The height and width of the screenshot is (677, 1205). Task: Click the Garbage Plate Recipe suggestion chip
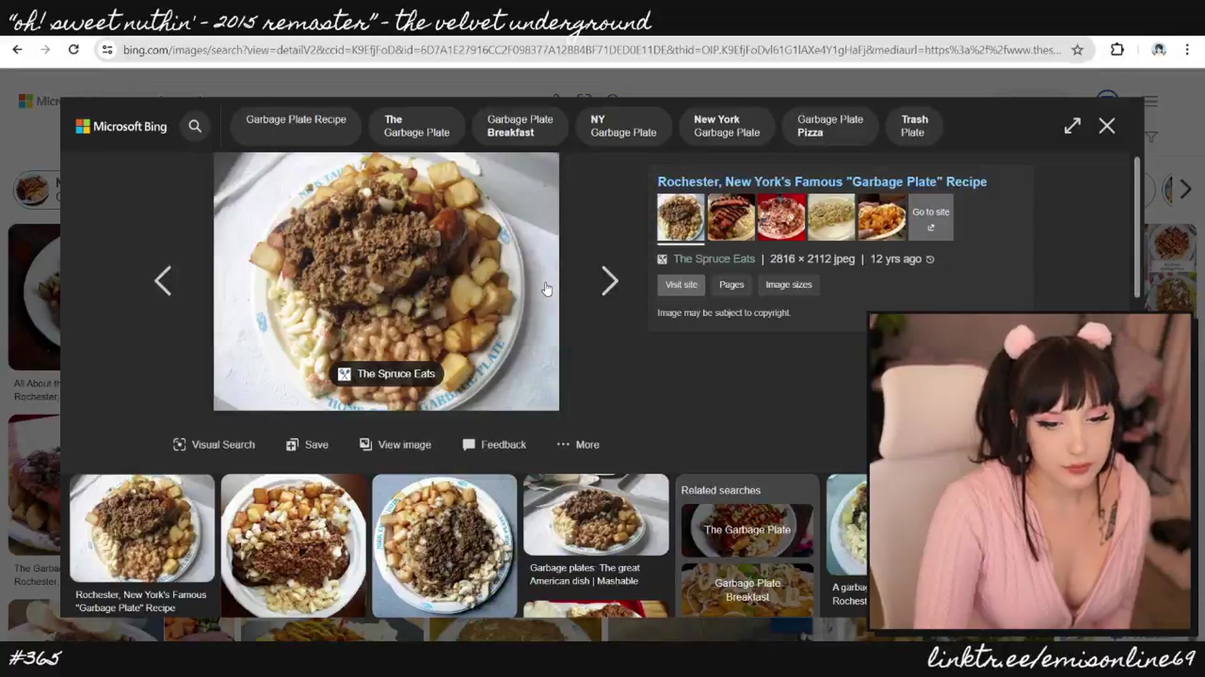click(296, 126)
